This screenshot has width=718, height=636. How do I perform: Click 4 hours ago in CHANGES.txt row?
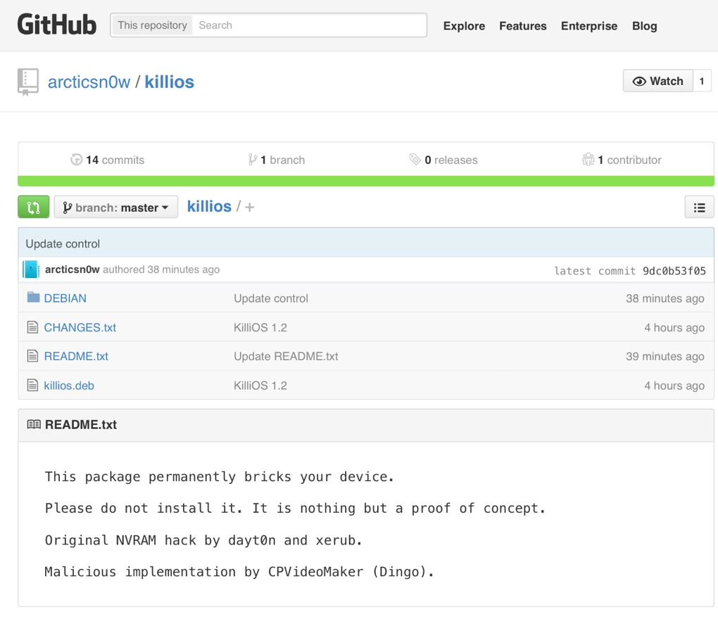(674, 328)
